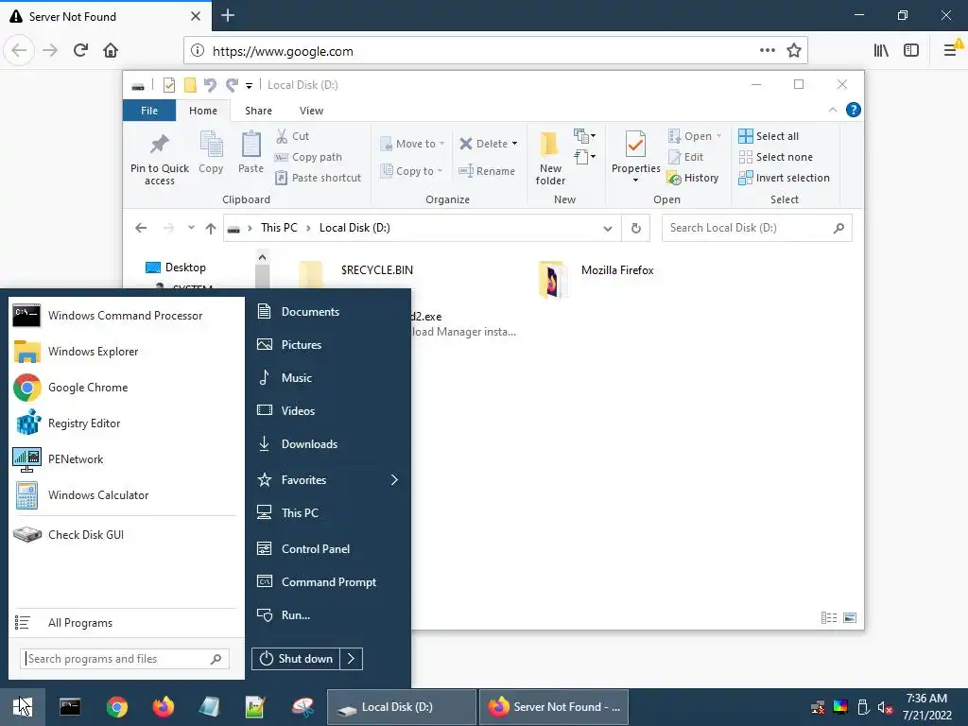
Task: Select the Home ribbon tab
Action: (203, 111)
